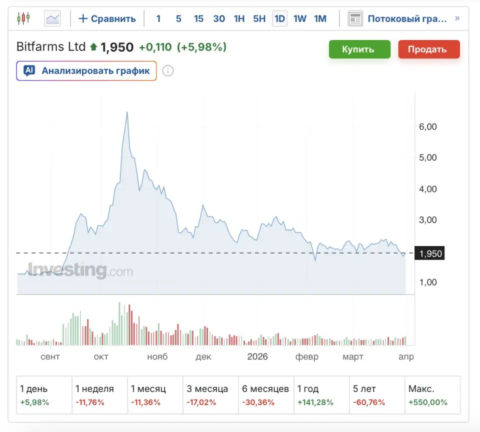Select the 6 месяцев period
The height and width of the screenshot is (432, 480).
click(x=266, y=395)
